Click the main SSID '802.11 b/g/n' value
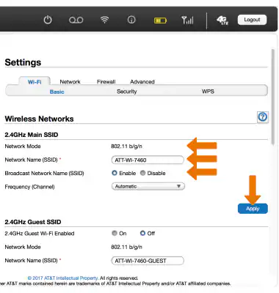Screen dimensions: 279x293 (126, 146)
